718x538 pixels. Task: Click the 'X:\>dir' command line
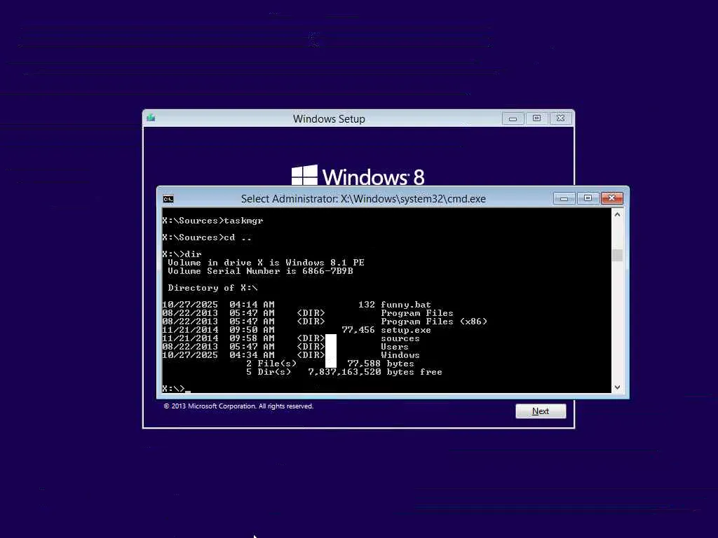[182, 254]
